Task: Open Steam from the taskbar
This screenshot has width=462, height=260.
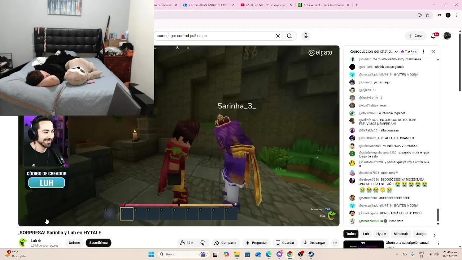Action: pos(311,254)
